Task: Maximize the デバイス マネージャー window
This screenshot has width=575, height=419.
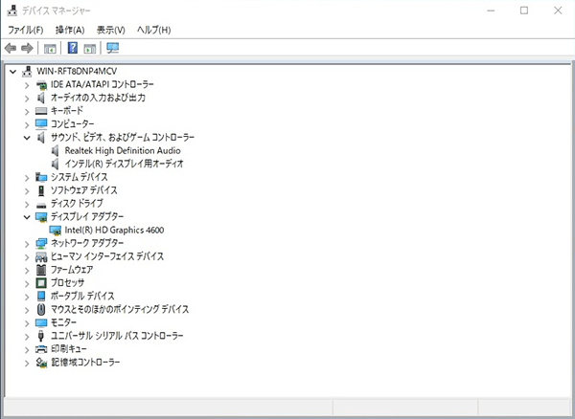Action: pos(524,11)
